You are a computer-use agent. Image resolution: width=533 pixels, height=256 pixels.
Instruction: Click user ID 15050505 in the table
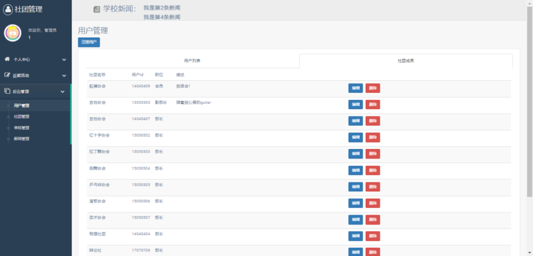(x=141, y=184)
